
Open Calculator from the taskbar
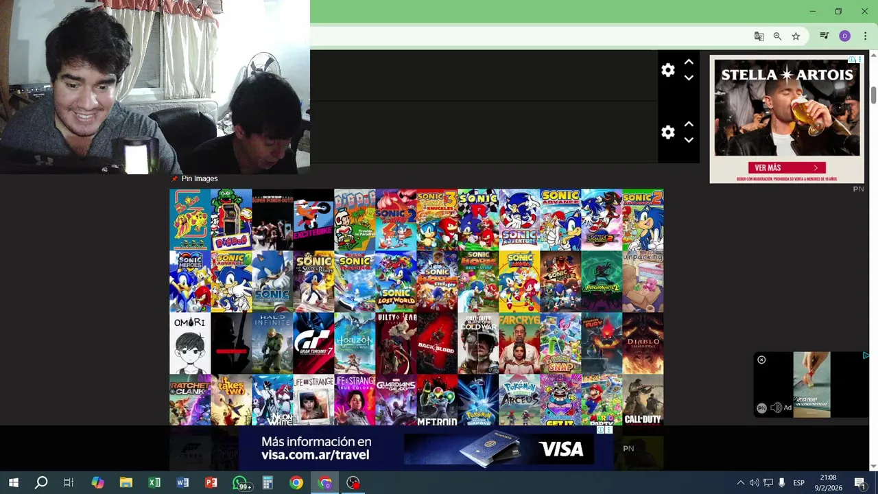point(268,483)
